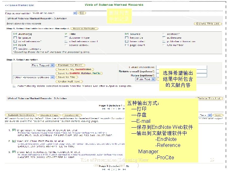Enable the source abbrev. checkbox

(x=66, y=45)
